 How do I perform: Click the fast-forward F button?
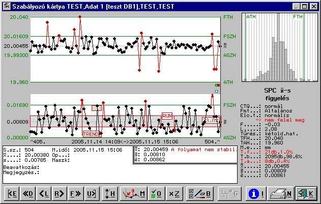(x=75, y=193)
